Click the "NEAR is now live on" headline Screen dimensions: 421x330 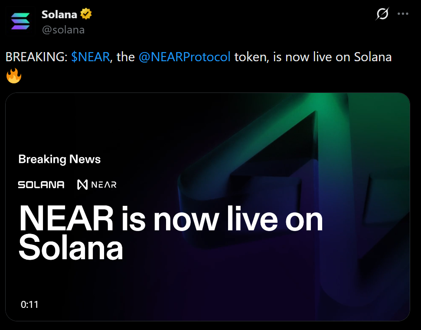click(x=171, y=219)
